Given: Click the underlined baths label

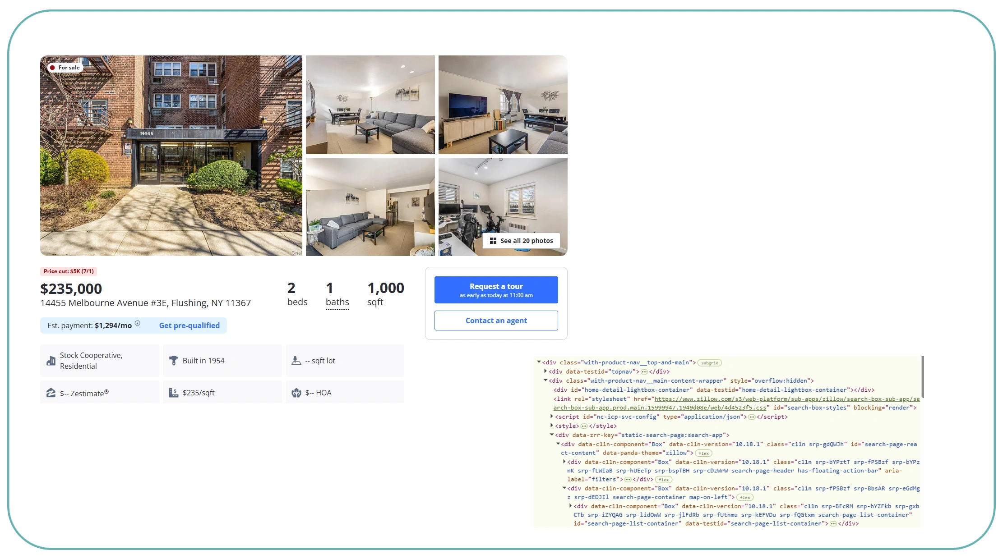Looking at the screenshot, I should 337,302.
